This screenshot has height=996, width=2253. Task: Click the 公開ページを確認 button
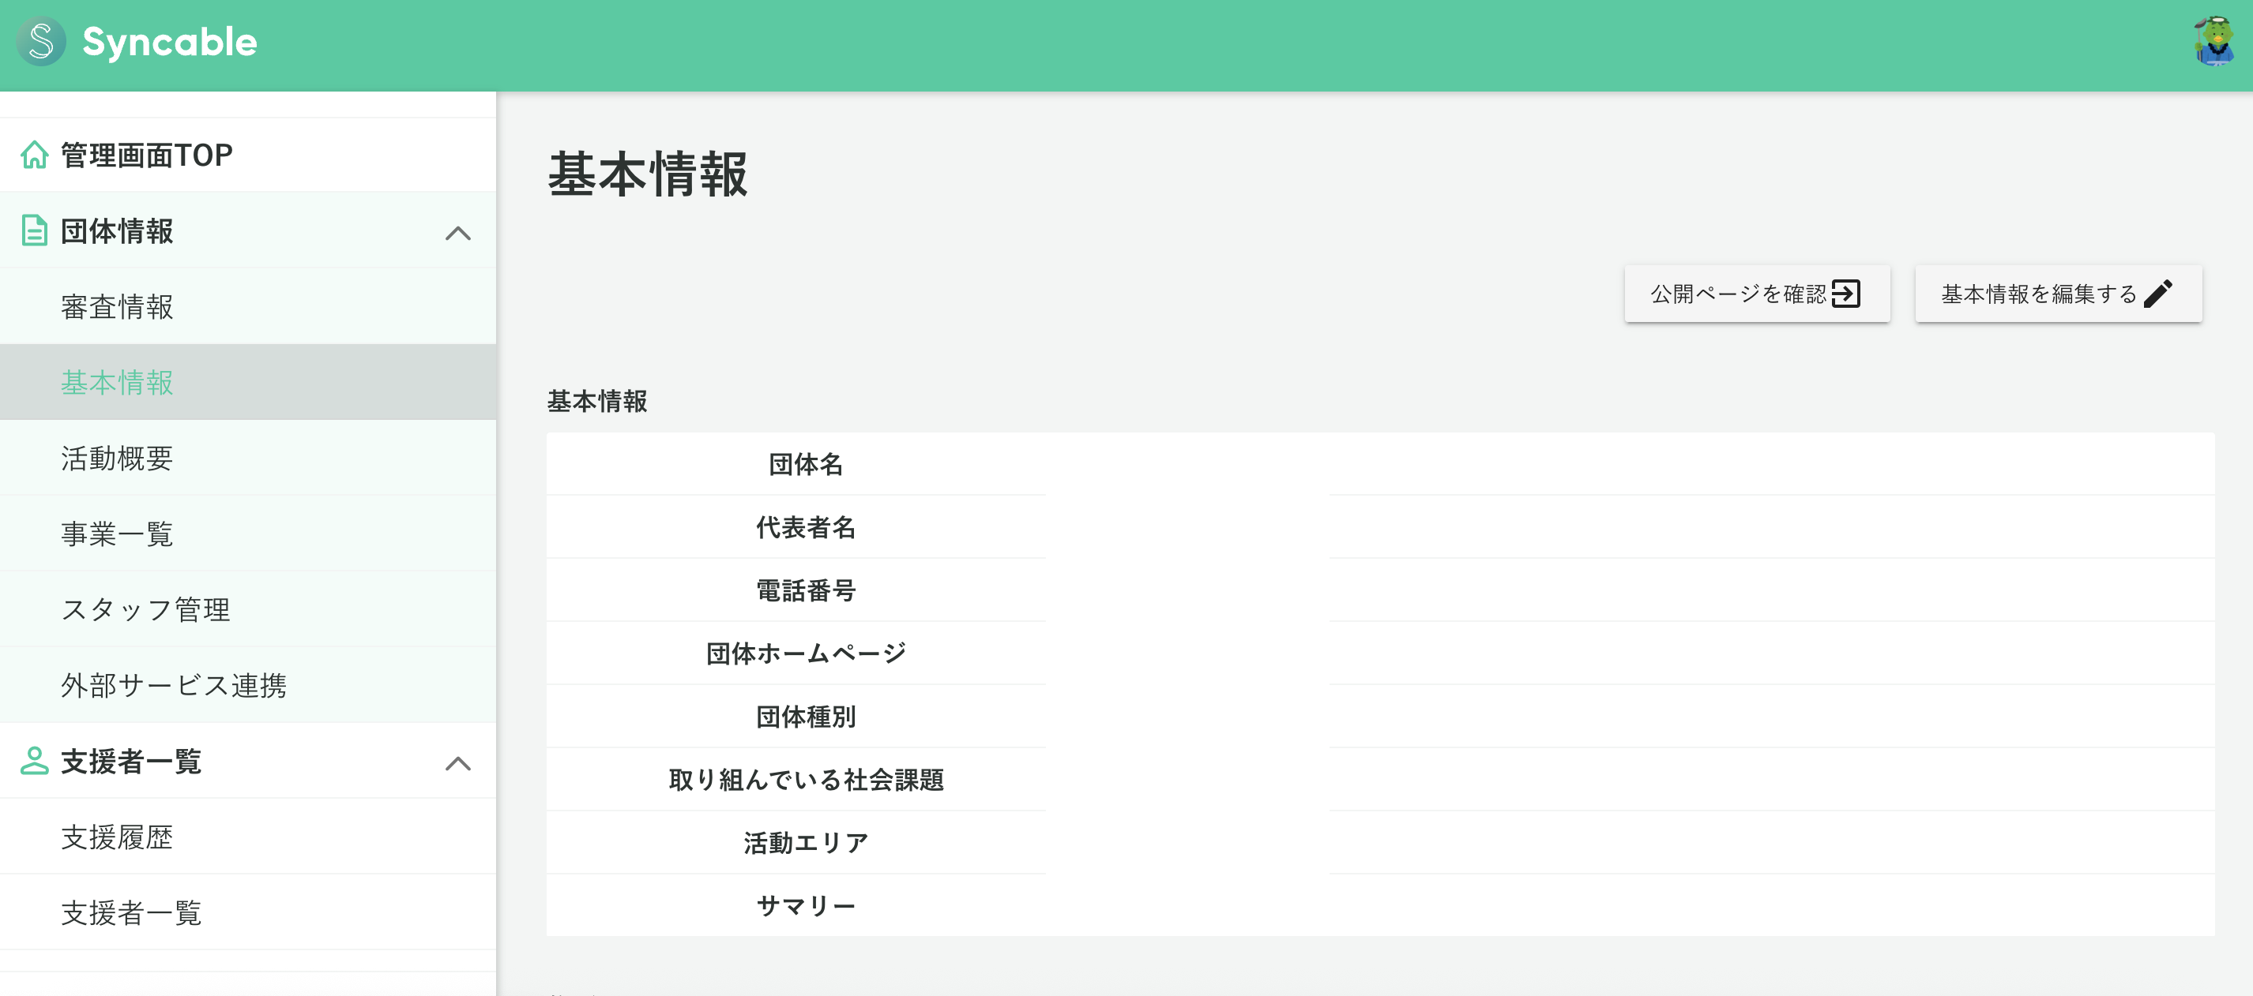[x=1756, y=294]
